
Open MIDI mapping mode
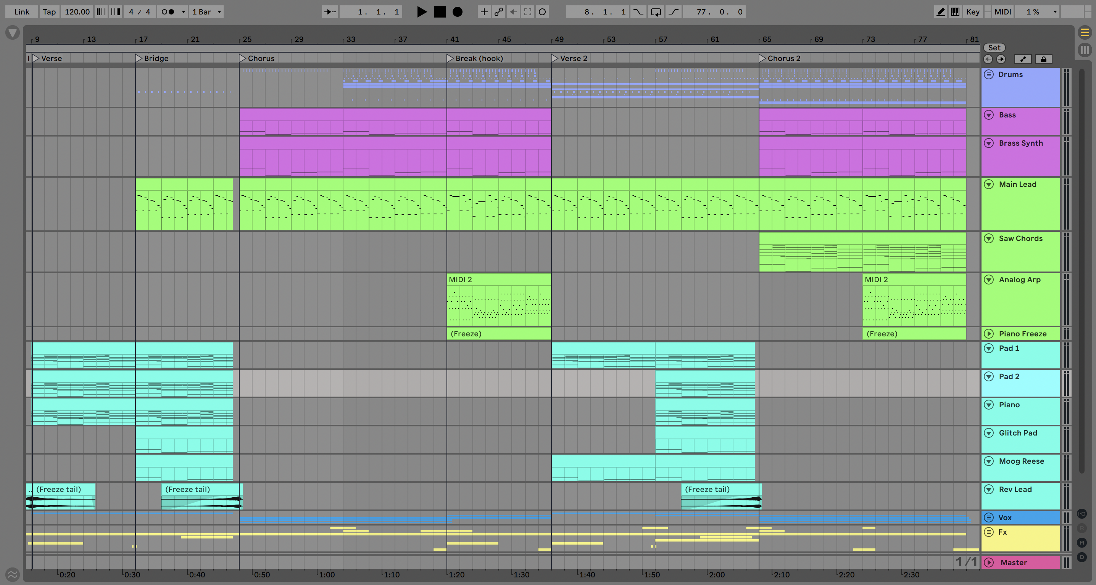point(1003,12)
